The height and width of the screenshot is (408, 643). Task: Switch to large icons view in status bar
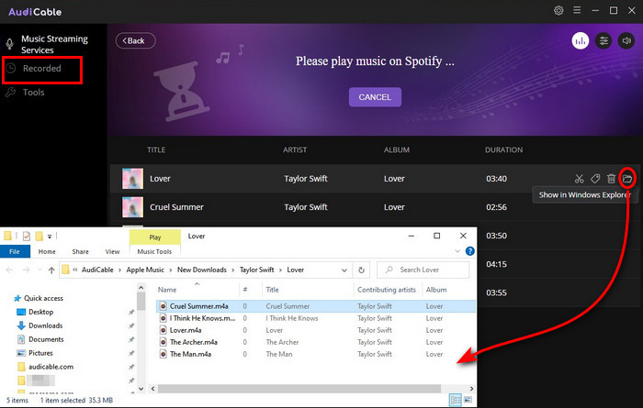click(x=468, y=400)
